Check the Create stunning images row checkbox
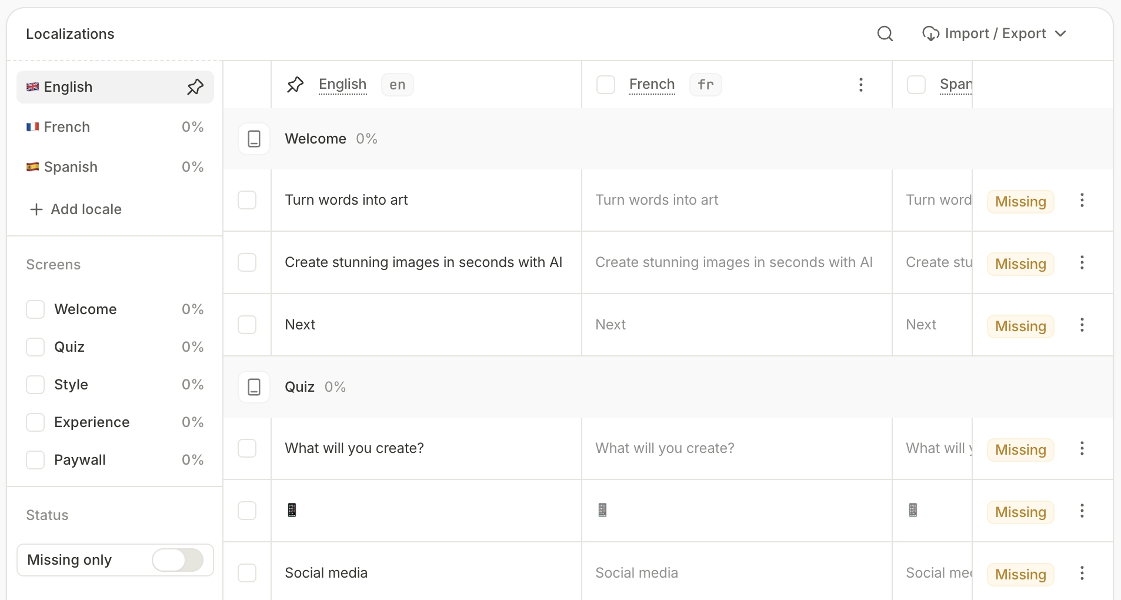Image resolution: width=1121 pixels, height=600 pixels. (x=247, y=262)
